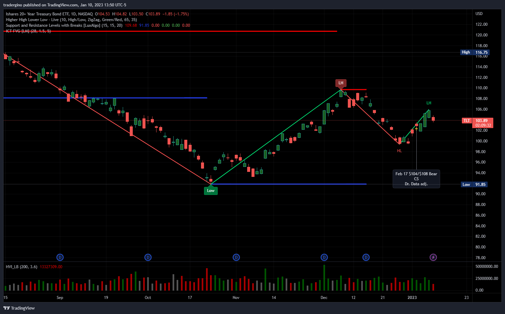Select the short red resistance line at 109.68
This screenshot has height=314, width=505.
[x=354, y=90]
